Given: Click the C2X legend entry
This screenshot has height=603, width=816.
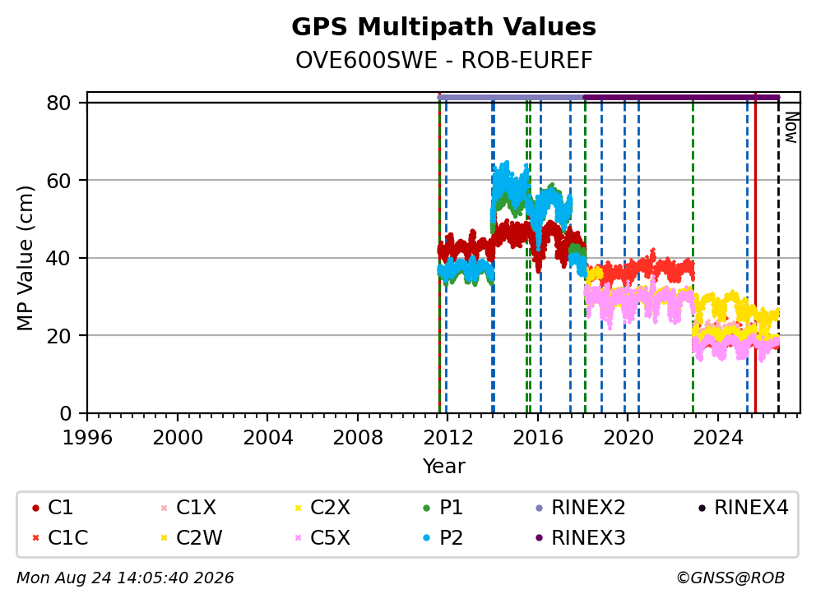Looking at the screenshot, I should 322,508.
